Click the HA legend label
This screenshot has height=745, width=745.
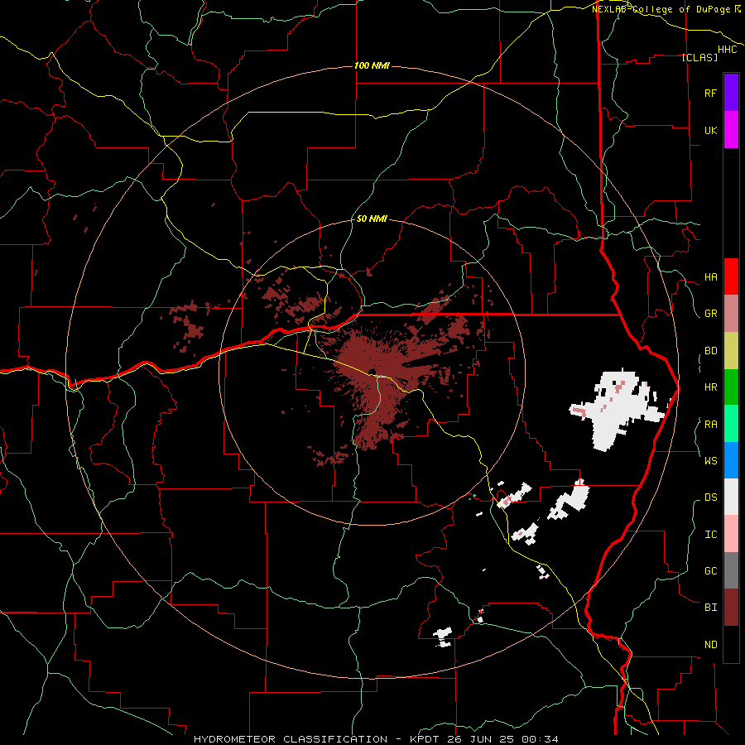click(x=710, y=277)
